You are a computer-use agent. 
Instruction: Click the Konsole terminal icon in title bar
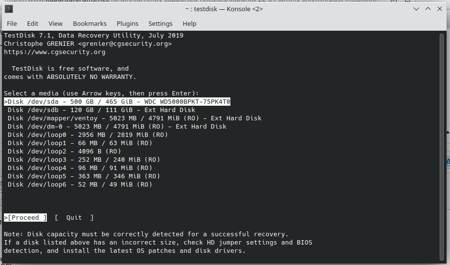coord(9,9)
